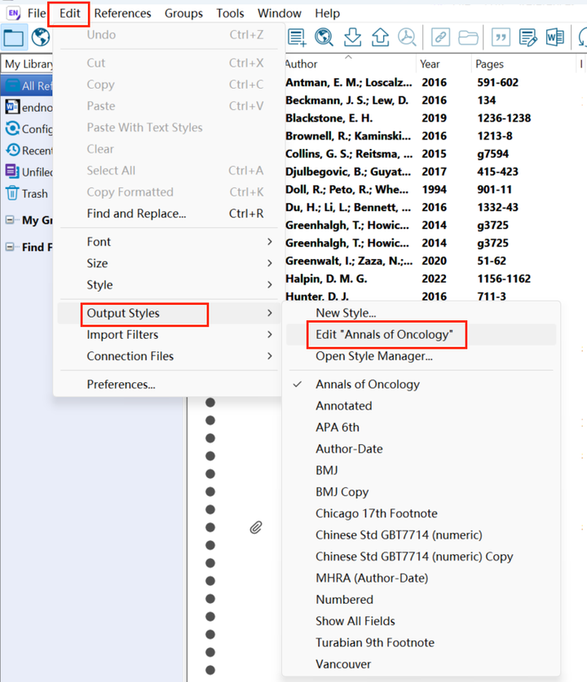Switch to local library folder mode icon
This screenshot has width=587, height=682.
pyautogui.click(x=13, y=37)
